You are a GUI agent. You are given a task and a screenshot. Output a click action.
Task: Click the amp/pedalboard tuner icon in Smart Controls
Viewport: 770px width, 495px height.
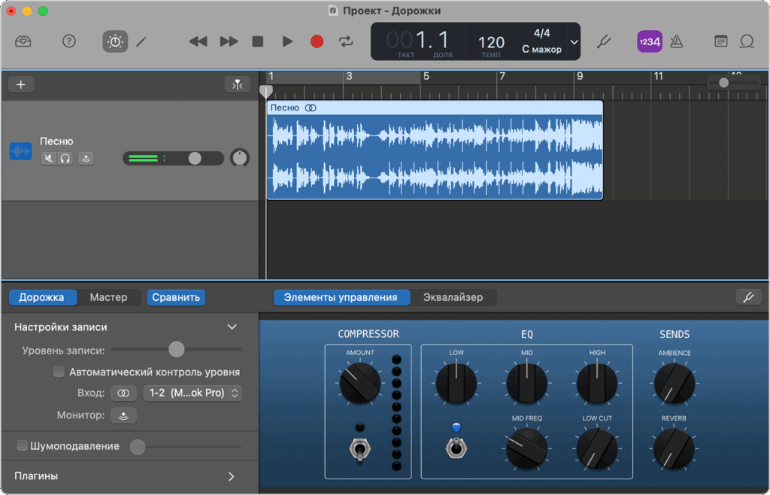(748, 297)
